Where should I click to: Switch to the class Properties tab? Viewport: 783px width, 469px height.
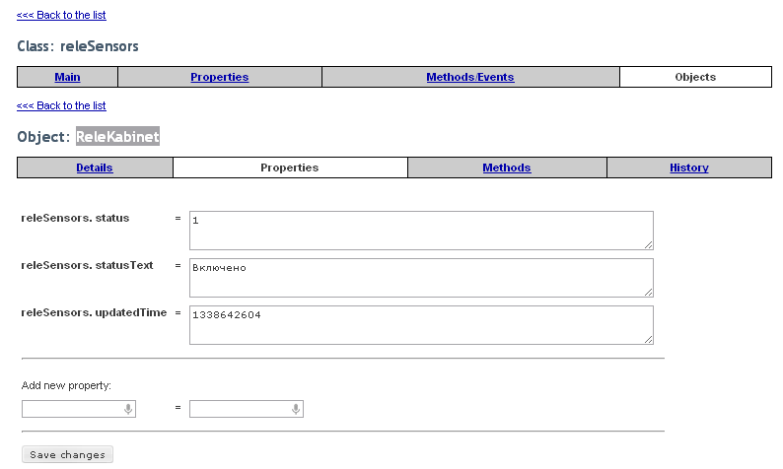220,77
